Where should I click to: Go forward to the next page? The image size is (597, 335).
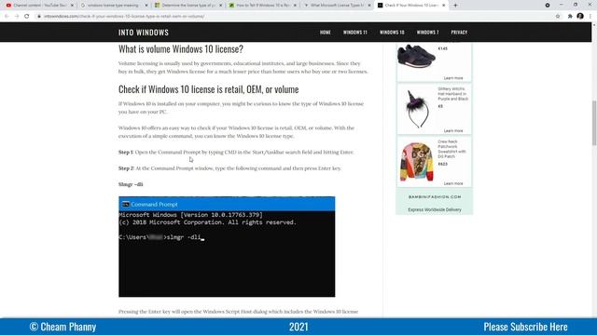[x=17, y=17]
